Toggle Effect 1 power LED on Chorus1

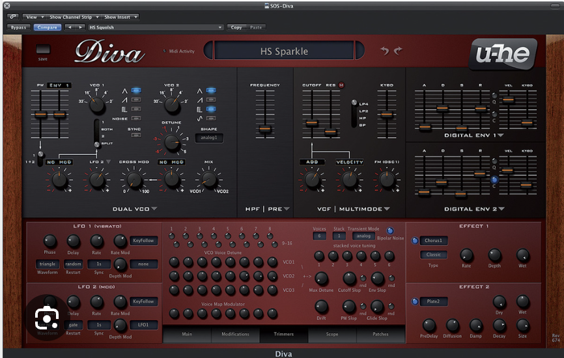pyautogui.click(x=415, y=240)
